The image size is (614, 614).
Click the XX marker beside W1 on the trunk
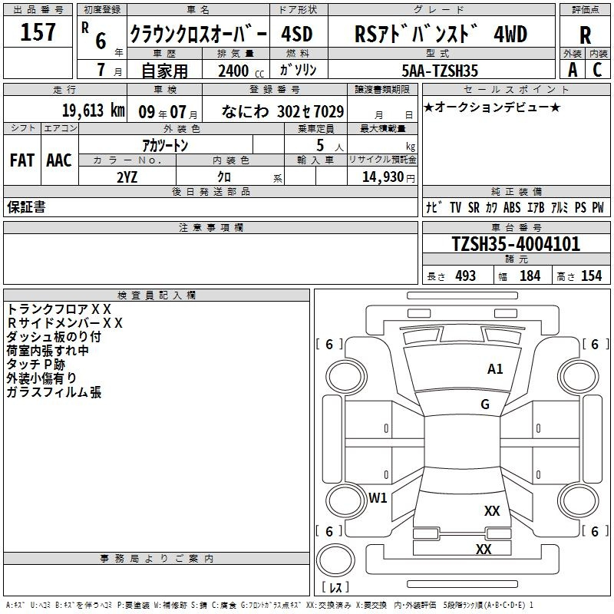pyautogui.click(x=492, y=511)
